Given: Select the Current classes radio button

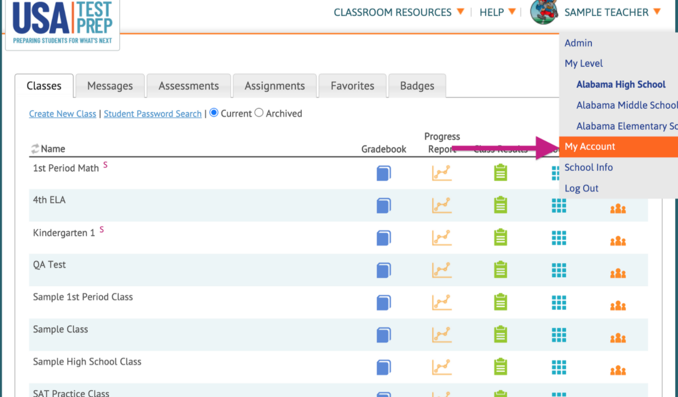Looking at the screenshot, I should pos(214,113).
